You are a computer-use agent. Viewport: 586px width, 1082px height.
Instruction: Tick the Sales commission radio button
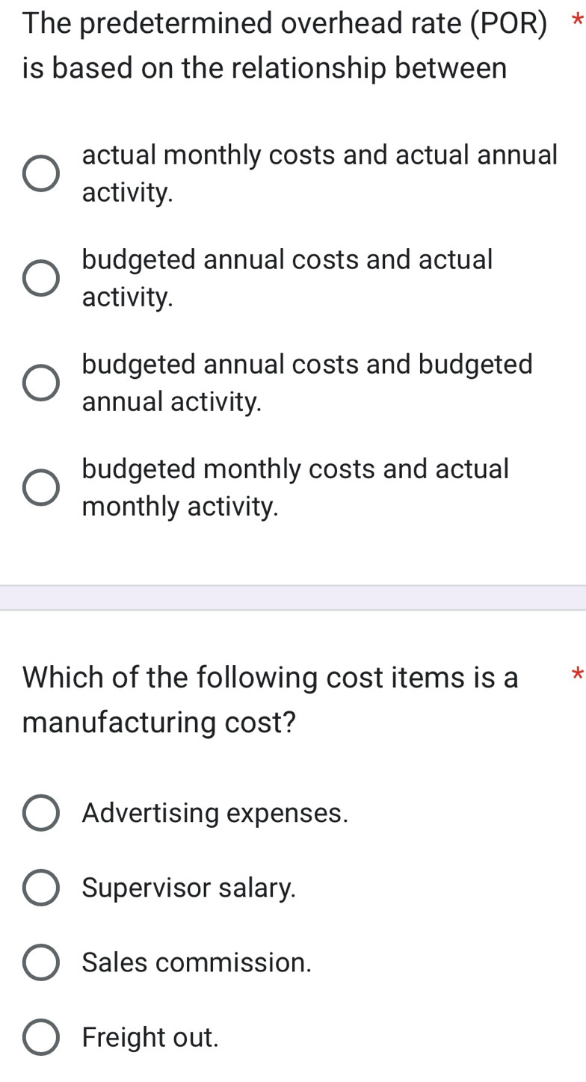[40, 962]
